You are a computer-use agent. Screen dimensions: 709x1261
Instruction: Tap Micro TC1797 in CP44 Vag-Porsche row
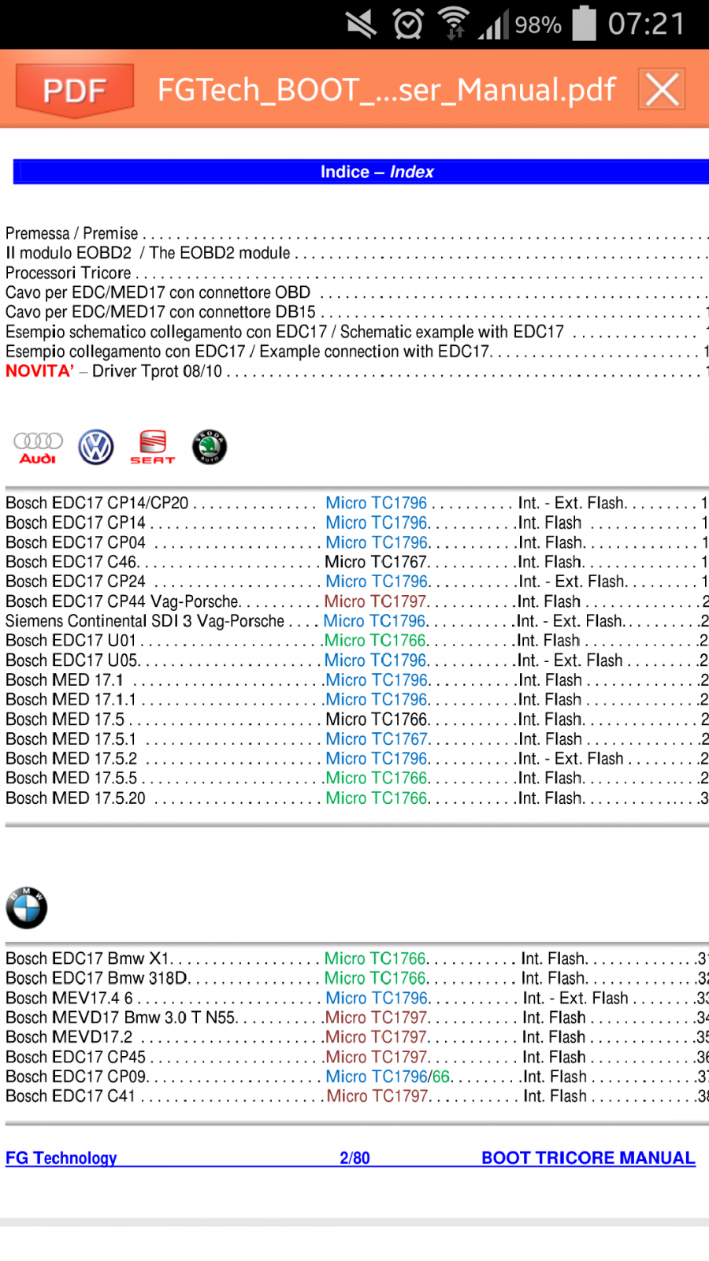(x=375, y=601)
